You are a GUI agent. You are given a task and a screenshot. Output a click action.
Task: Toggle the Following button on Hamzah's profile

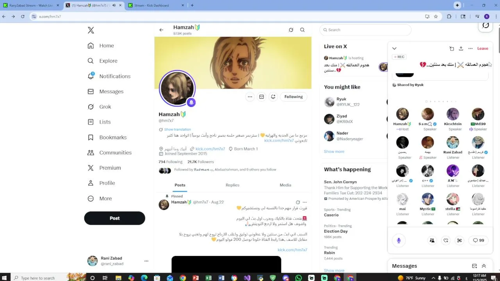293,97
